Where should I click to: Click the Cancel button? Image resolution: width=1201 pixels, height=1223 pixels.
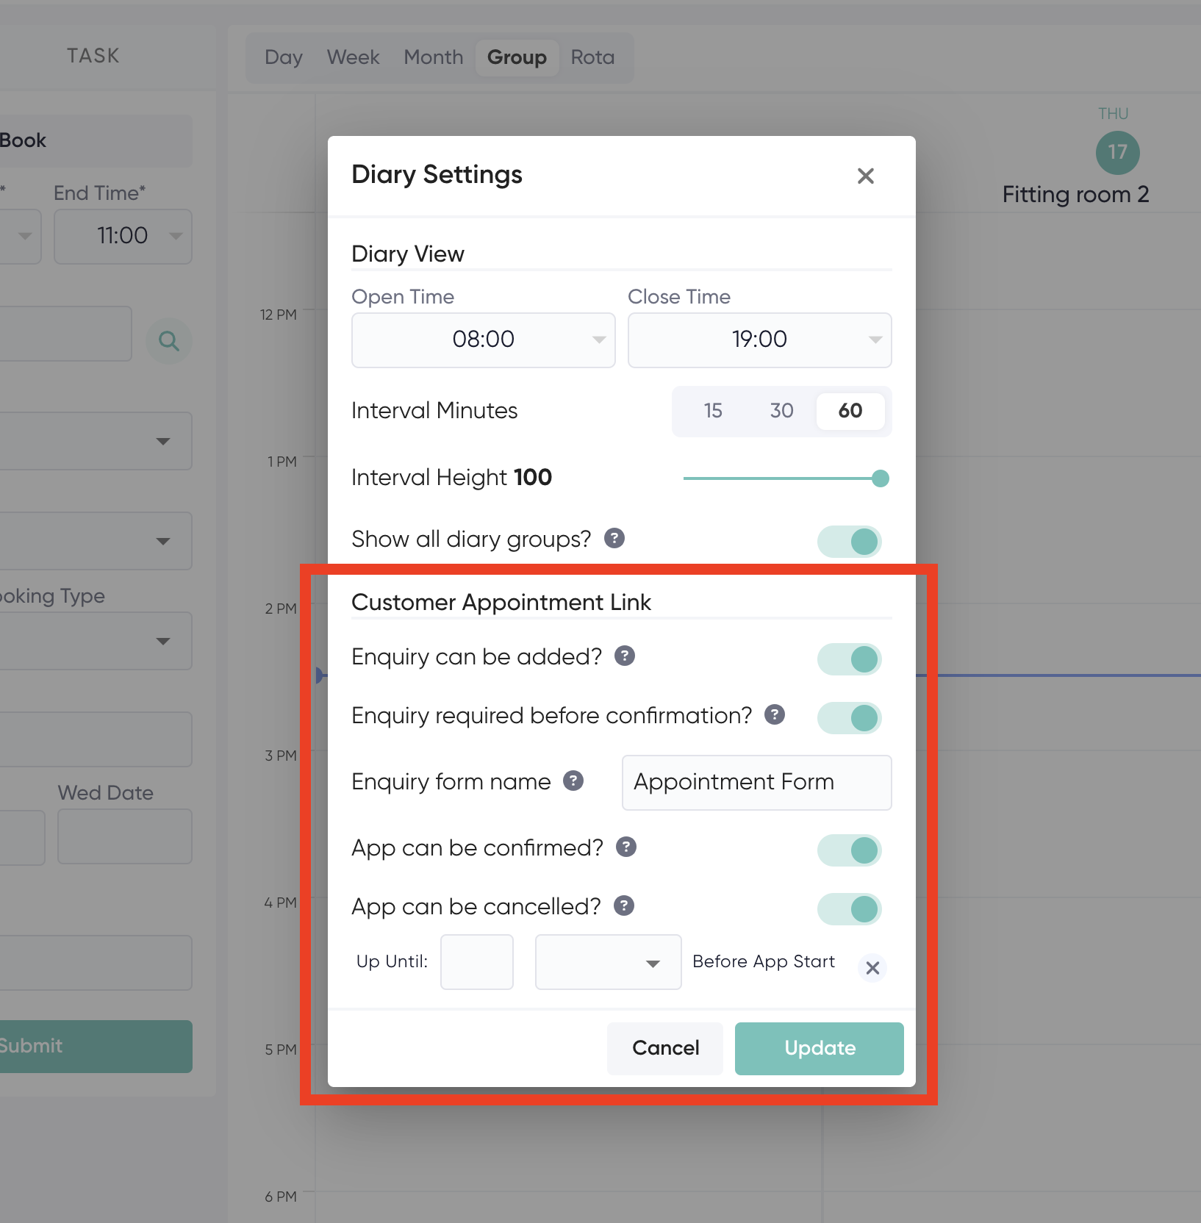tap(665, 1048)
